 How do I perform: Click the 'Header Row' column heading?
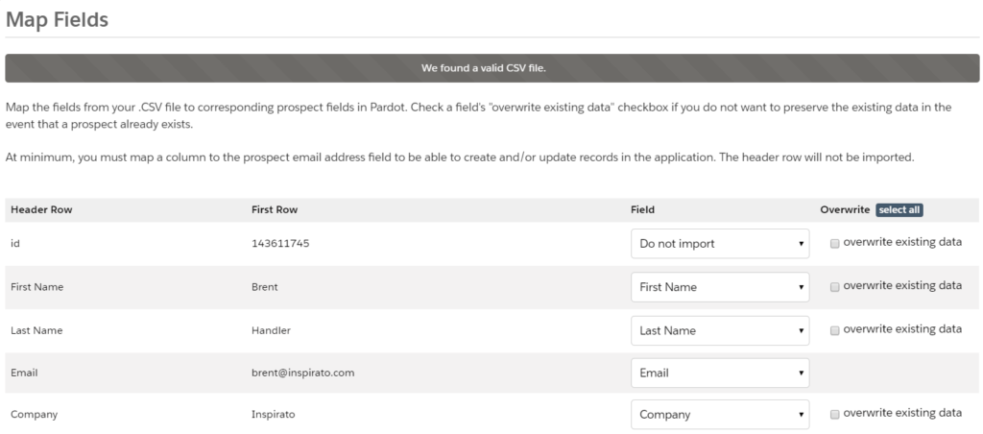click(x=41, y=210)
